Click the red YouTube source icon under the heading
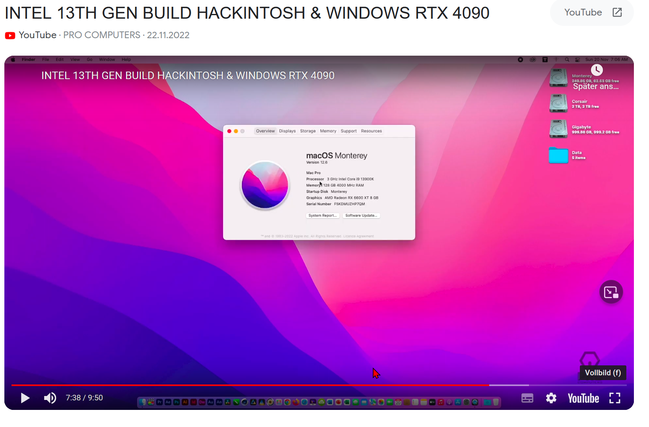 pyautogui.click(x=10, y=35)
